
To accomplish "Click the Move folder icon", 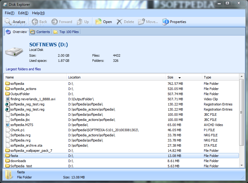I will [x=141, y=22].
